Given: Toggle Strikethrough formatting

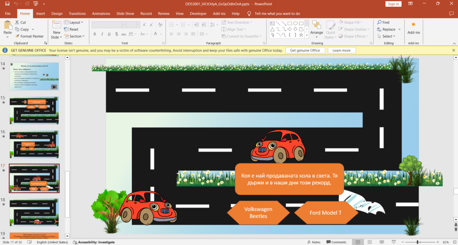Looking at the screenshot, I should coord(123,34).
